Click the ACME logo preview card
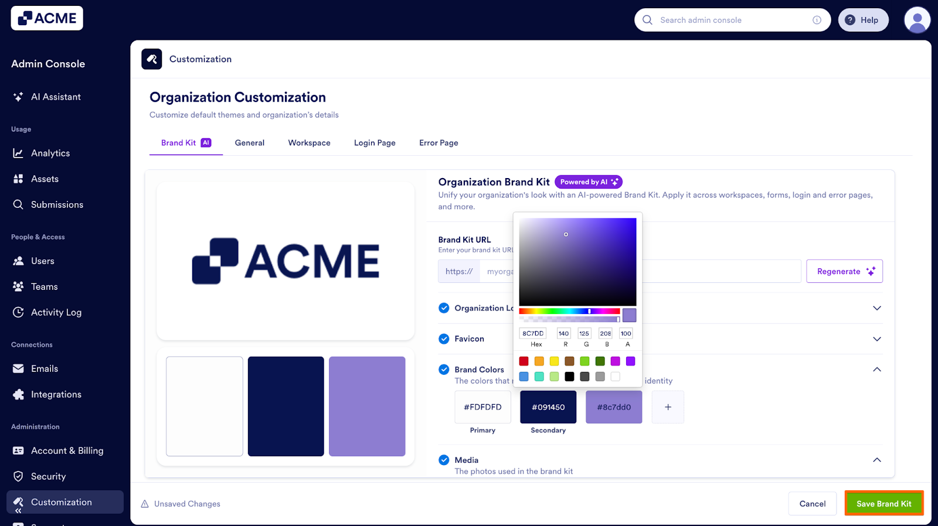The height and width of the screenshot is (526, 938). (x=286, y=261)
